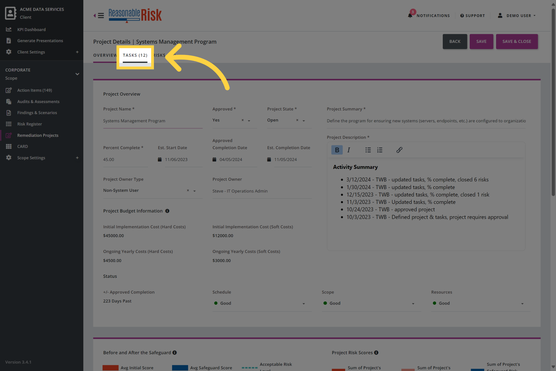
Task: Switch to the Risks tab
Action: [159, 55]
